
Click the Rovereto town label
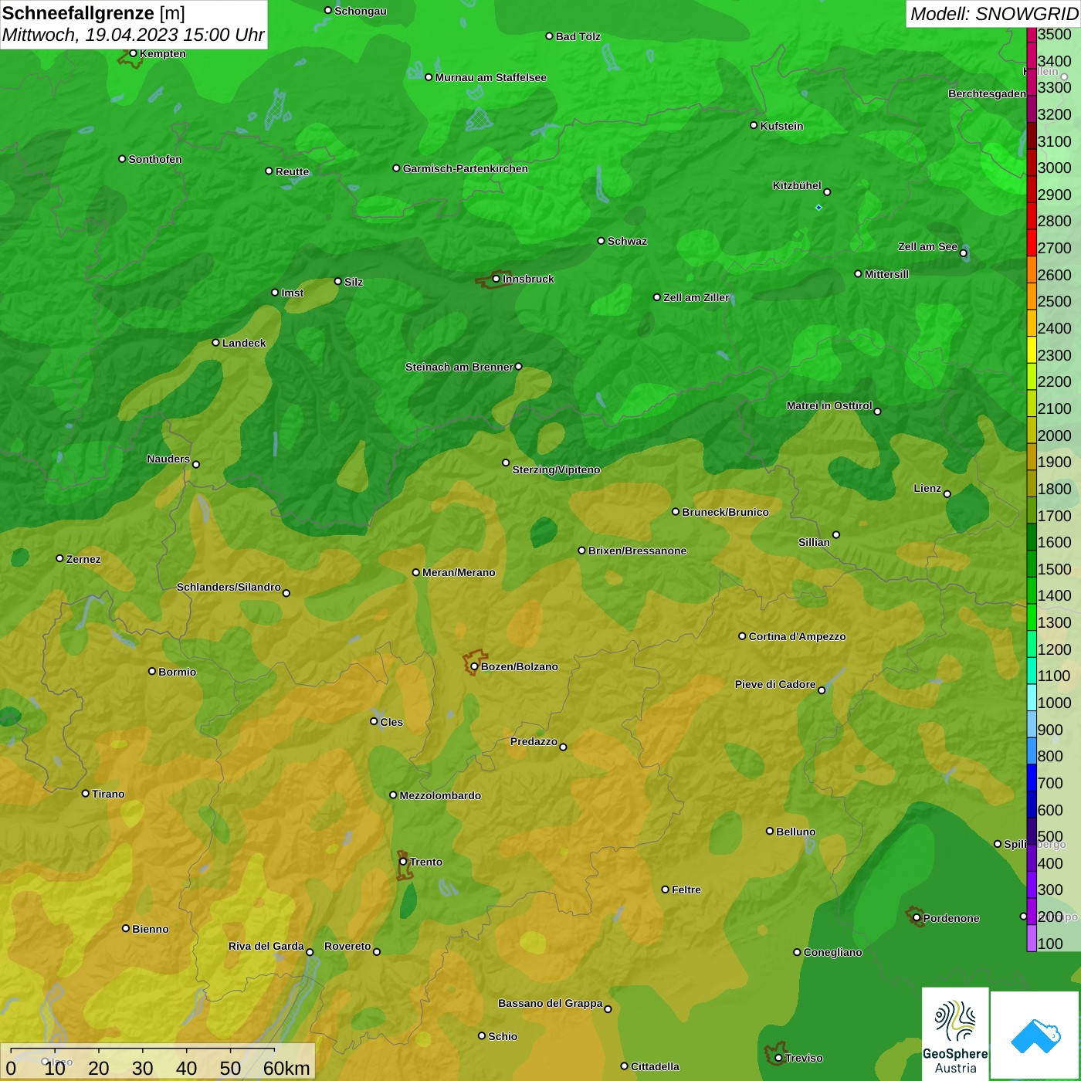pyautogui.click(x=347, y=946)
